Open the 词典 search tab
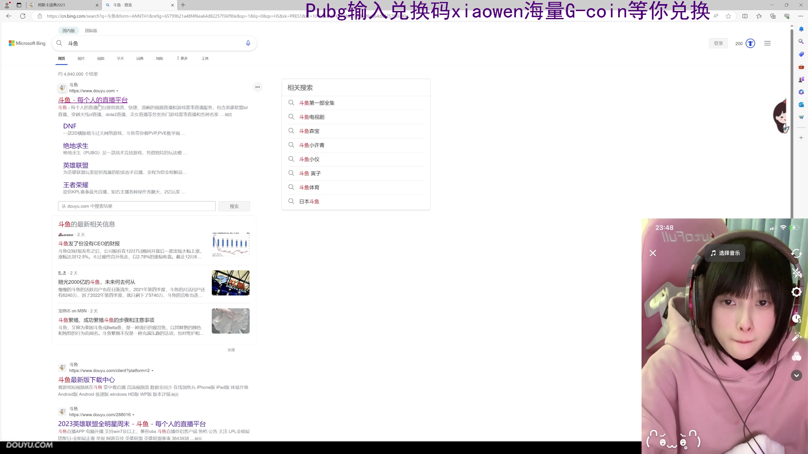808x454 pixels. [140, 59]
